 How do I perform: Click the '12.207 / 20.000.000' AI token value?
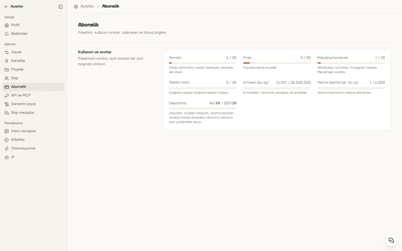click(293, 83)
